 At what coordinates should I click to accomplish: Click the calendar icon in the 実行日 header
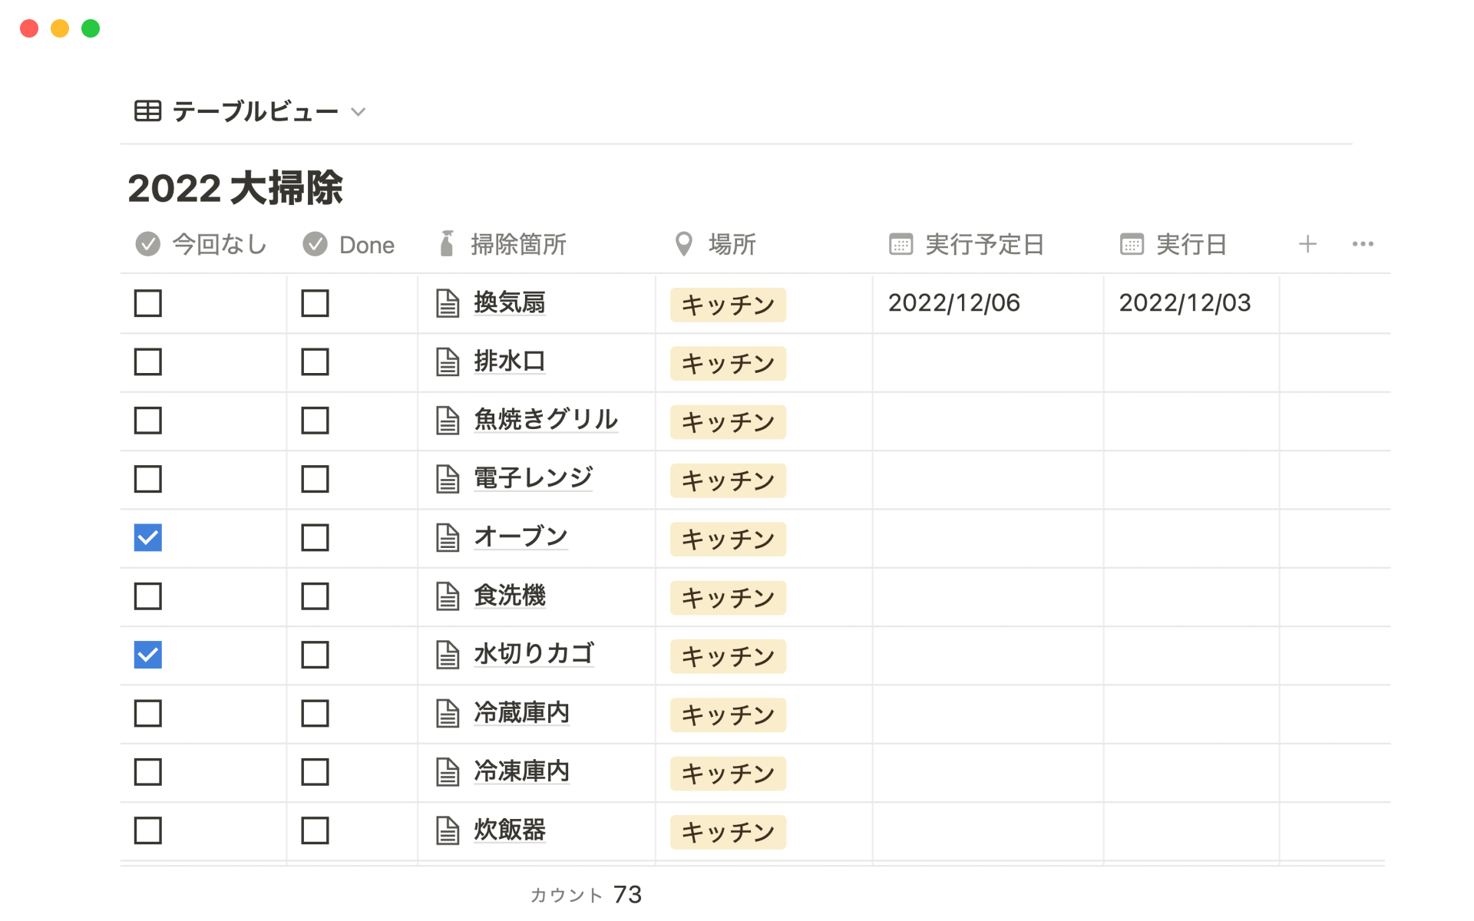coord(1132,244)
